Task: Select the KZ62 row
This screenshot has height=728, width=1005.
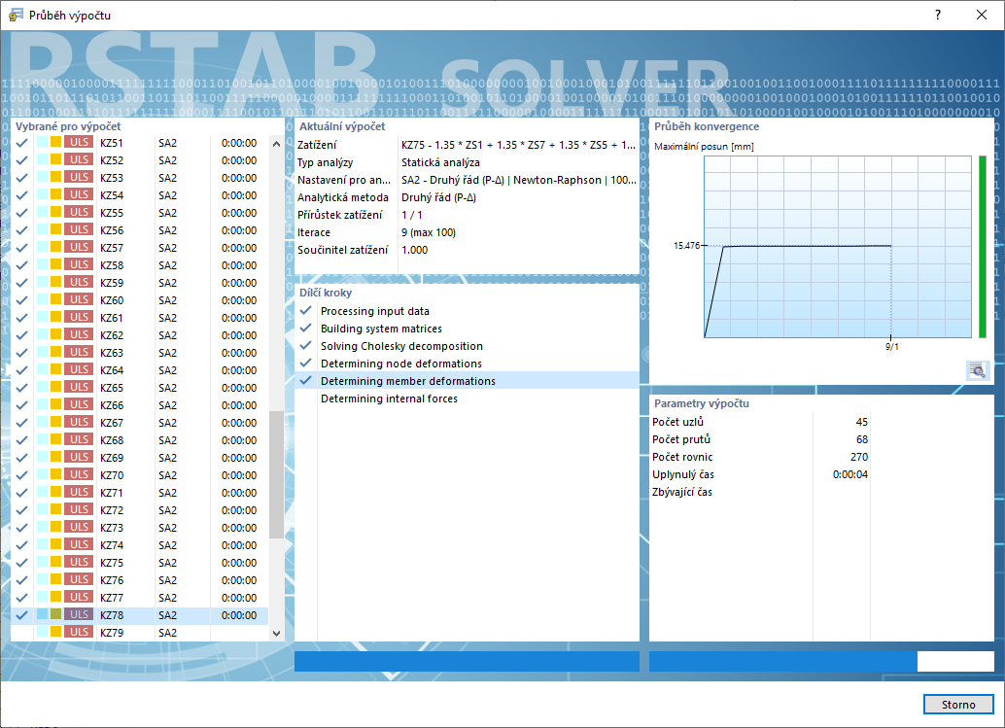Action: tap(140, 335)
